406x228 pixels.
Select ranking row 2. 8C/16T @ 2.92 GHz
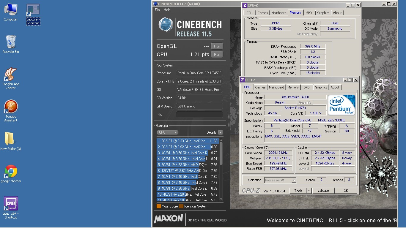(188, 147)
